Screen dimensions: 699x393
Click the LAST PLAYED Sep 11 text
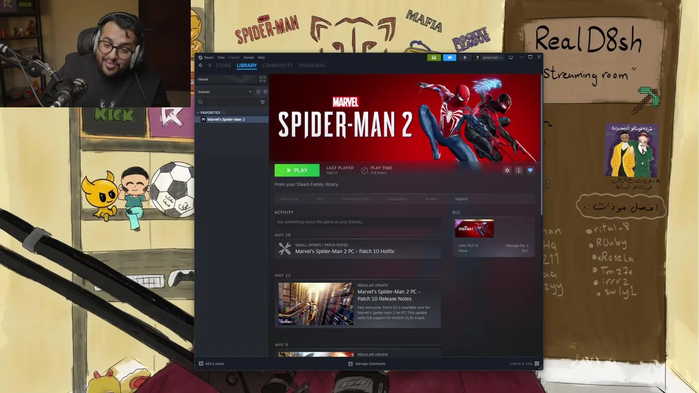[340, 170]
